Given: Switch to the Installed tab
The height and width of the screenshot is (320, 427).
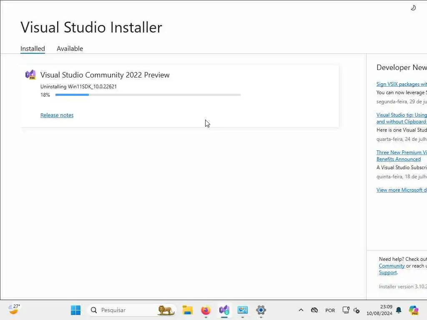Looking at the screenshot, I should click(x=33, y=48).
